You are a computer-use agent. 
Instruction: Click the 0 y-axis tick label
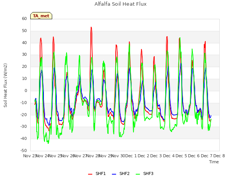(26, 90)
